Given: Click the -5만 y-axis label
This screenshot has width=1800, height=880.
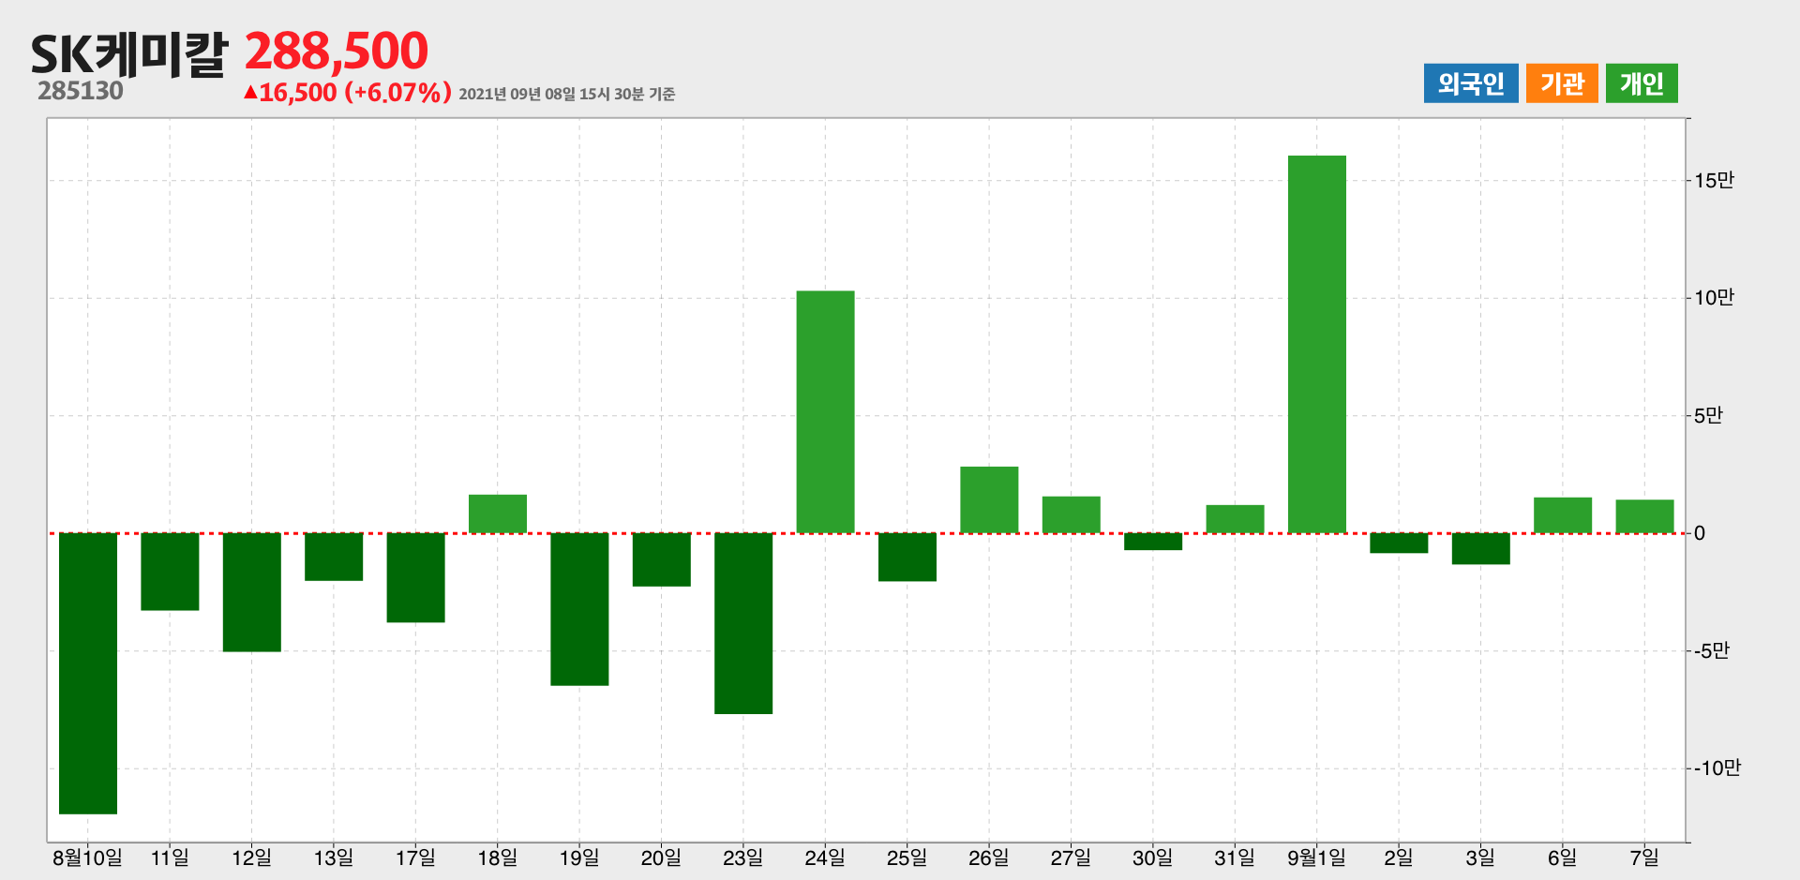Looking at the screenshot, I should tap(1712, 650).
